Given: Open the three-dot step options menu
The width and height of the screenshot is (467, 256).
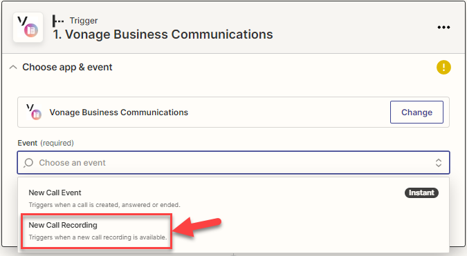Looking at the screenshot, I should [x=443, y=28].
